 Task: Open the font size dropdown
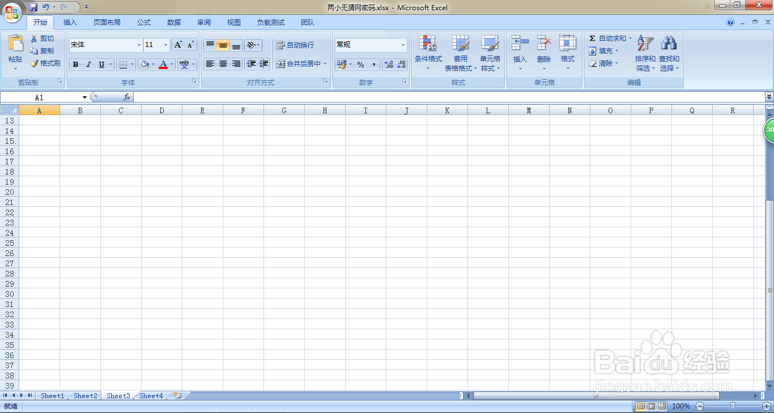pyautogui.click(x=165, y=45)
